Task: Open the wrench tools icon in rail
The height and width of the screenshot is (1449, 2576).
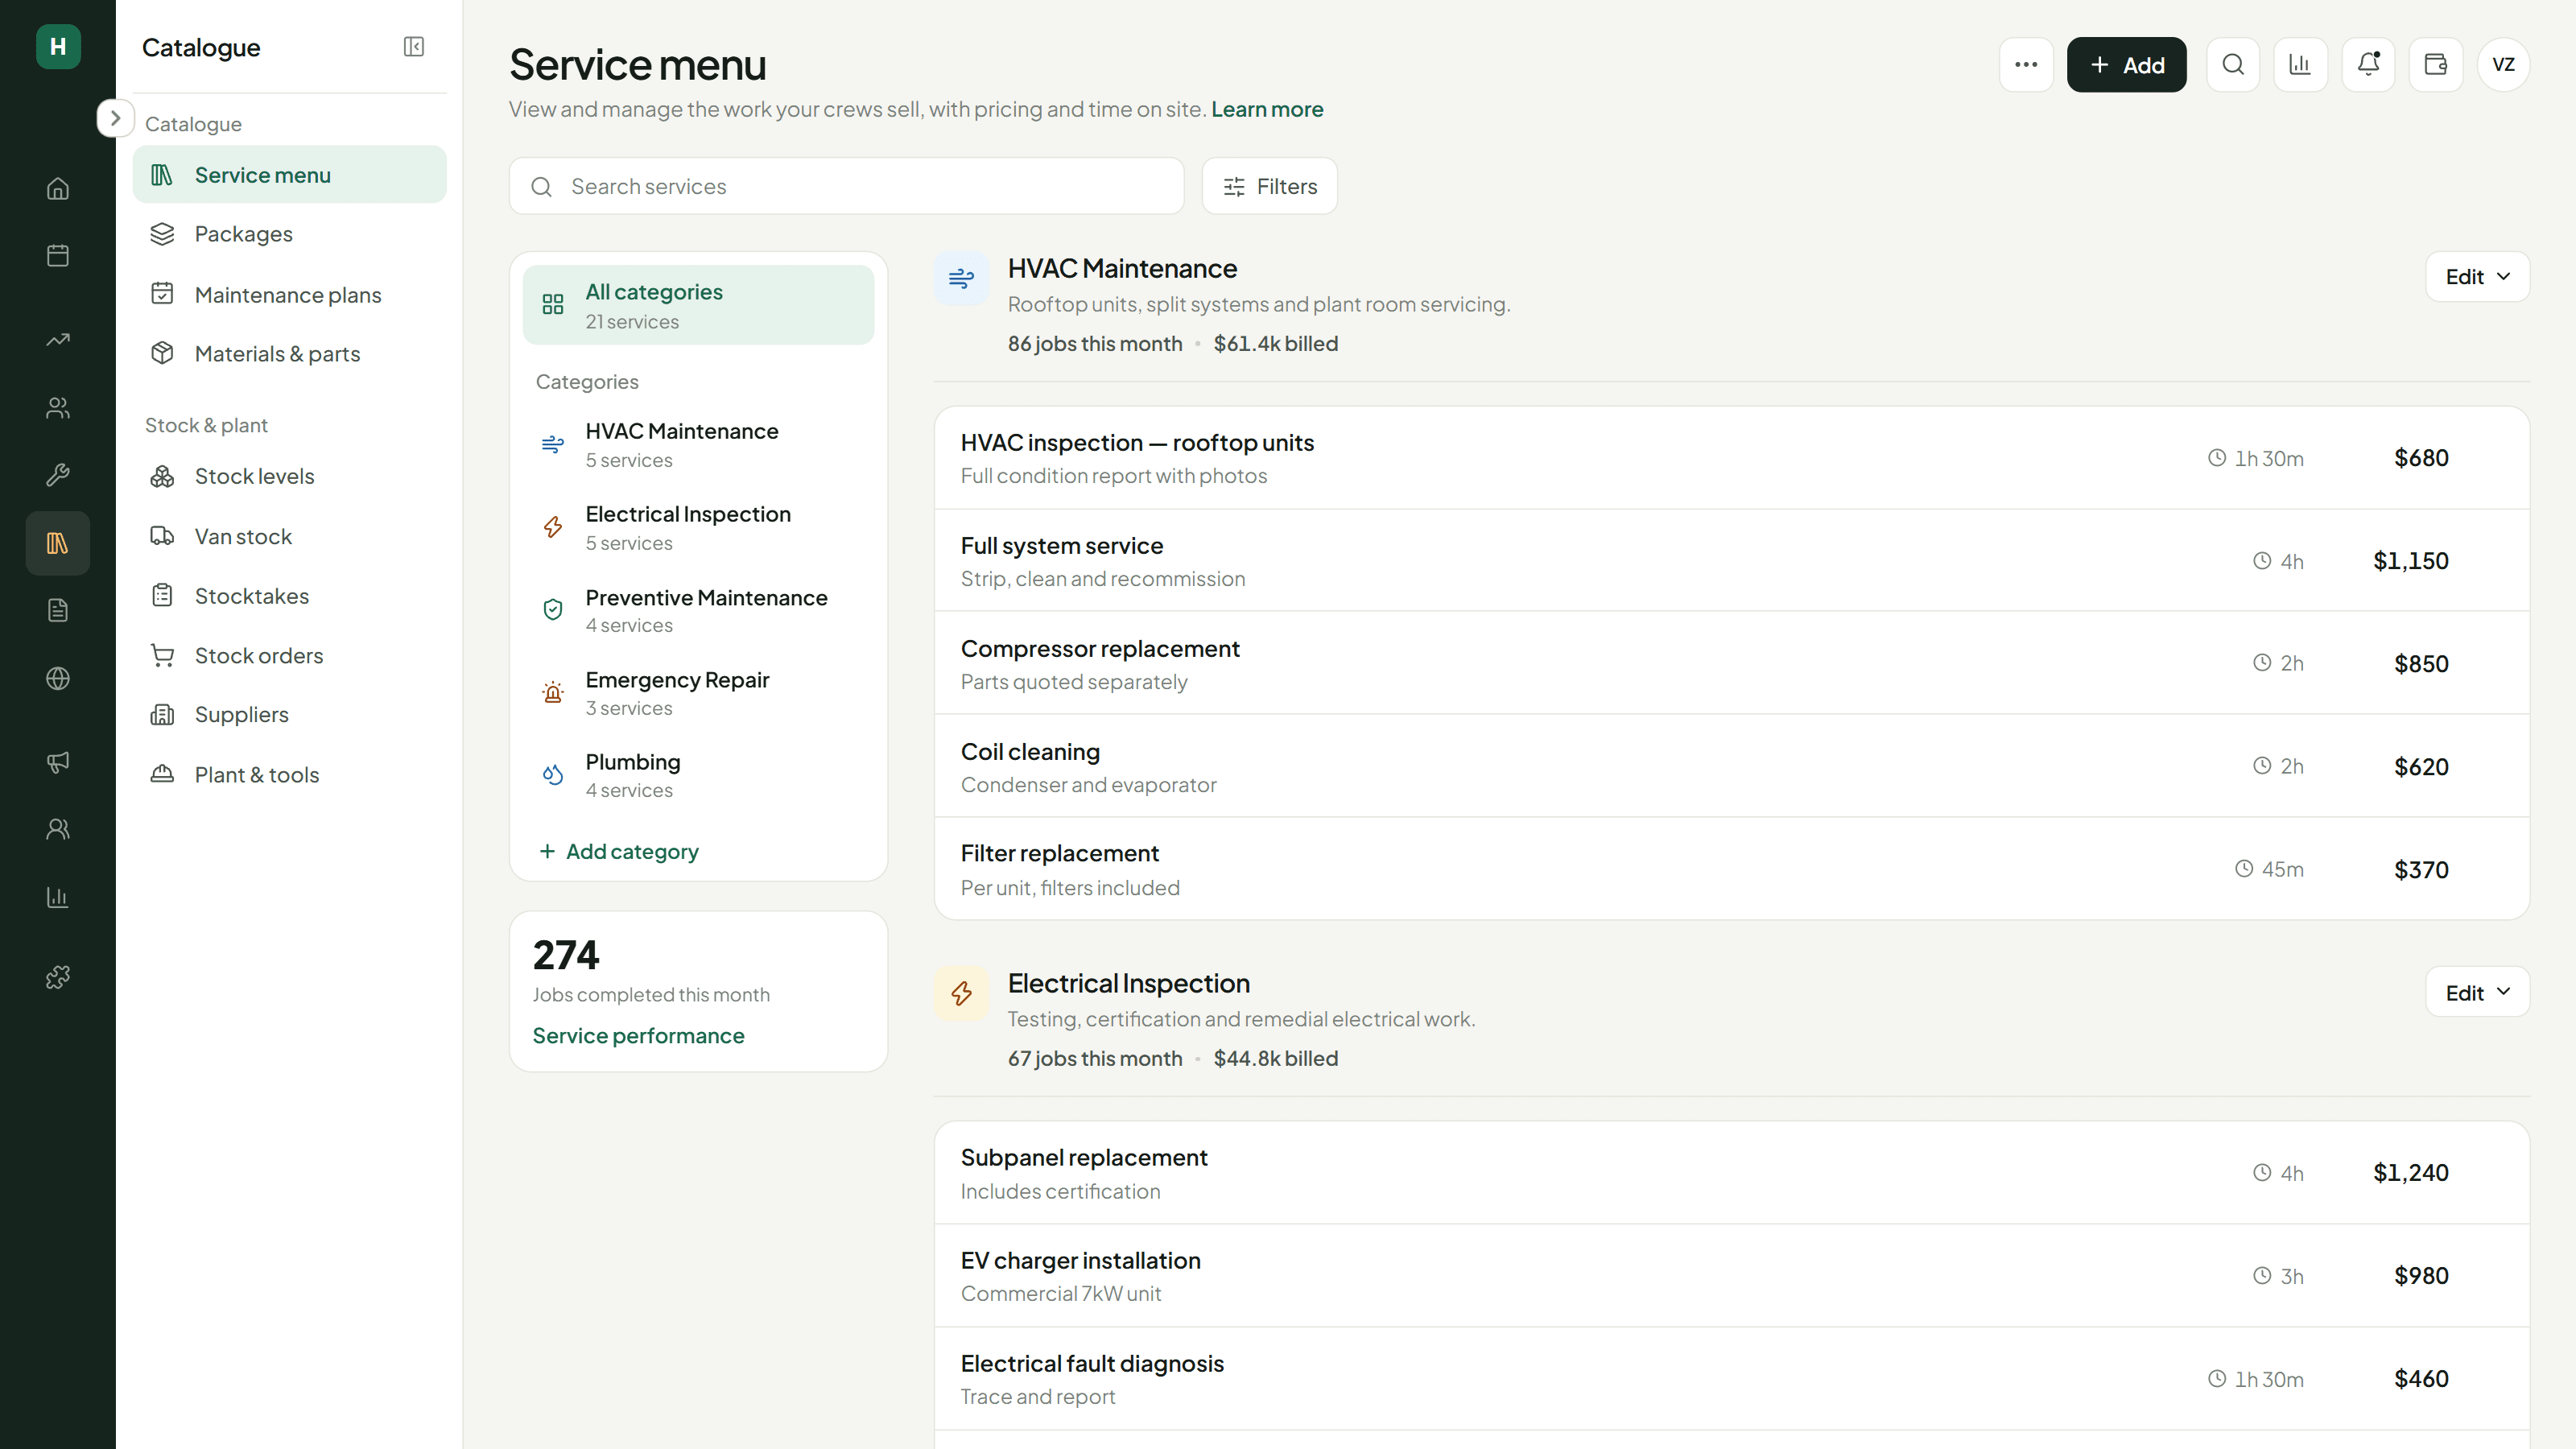Action: point(58,474)
